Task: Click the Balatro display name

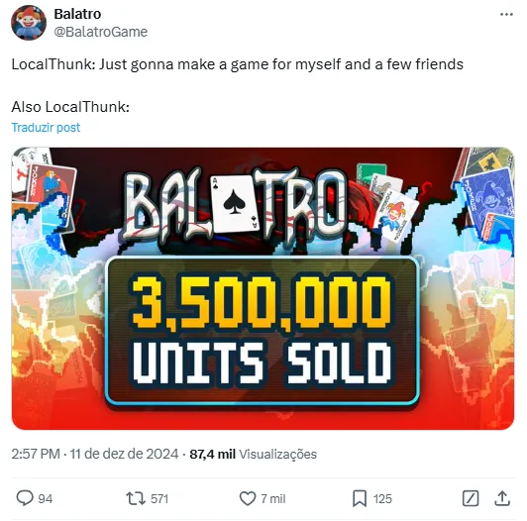Action: click(77, 14)
